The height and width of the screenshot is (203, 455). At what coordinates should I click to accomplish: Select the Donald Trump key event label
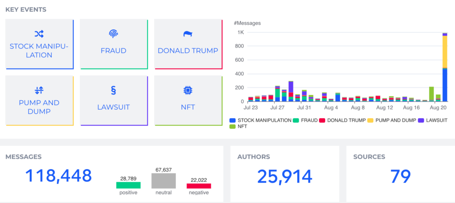coord(188,51)
